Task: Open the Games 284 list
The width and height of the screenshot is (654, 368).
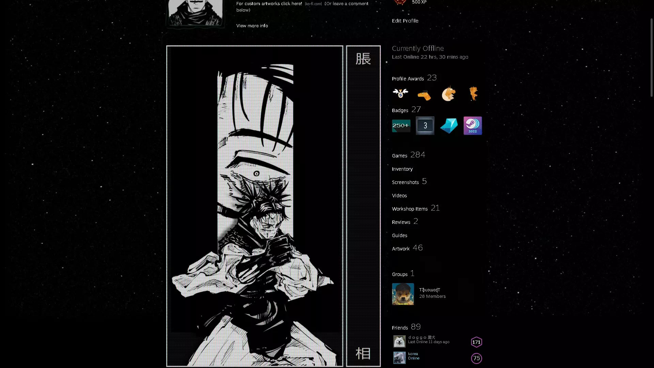Action: pos(408,155)
